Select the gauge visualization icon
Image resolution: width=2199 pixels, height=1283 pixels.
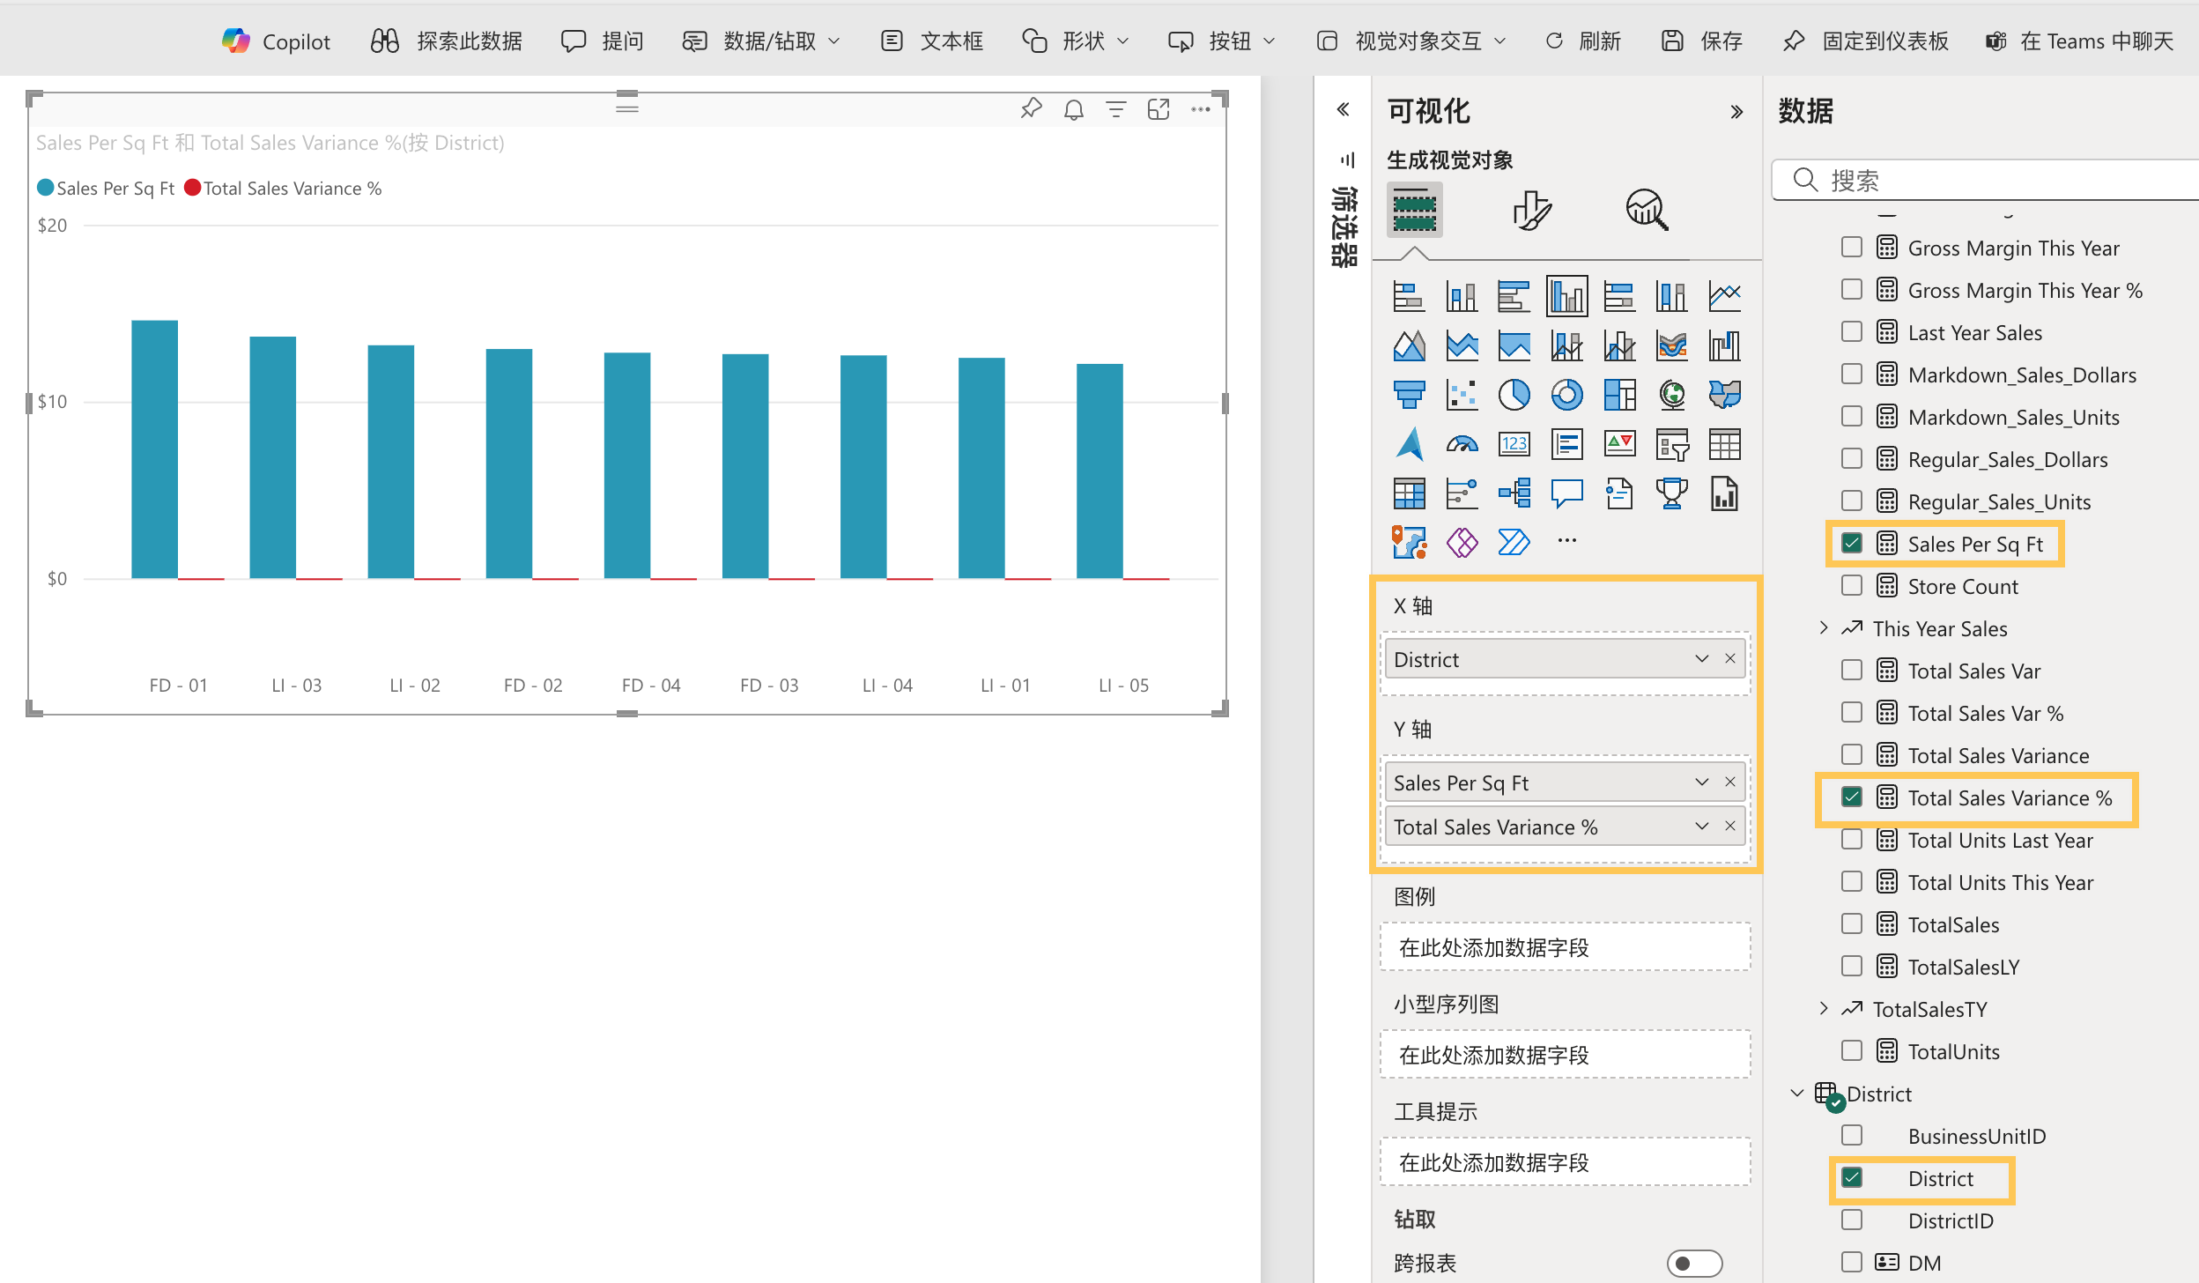pyautogui.click(x=1462, y=443)
